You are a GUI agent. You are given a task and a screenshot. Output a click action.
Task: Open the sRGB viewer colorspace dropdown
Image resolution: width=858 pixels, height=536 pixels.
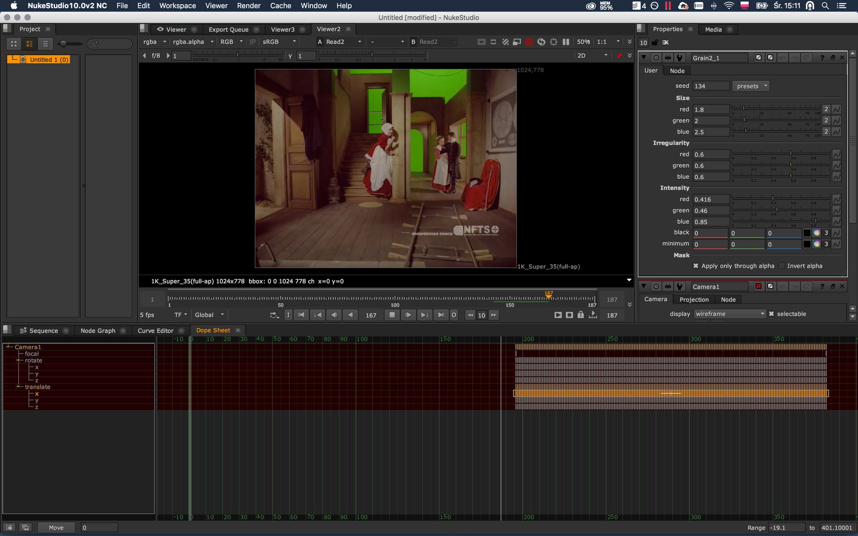[x=279, y=42]
